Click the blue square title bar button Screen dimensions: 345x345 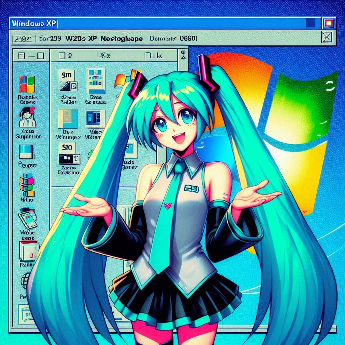point(311,23)
